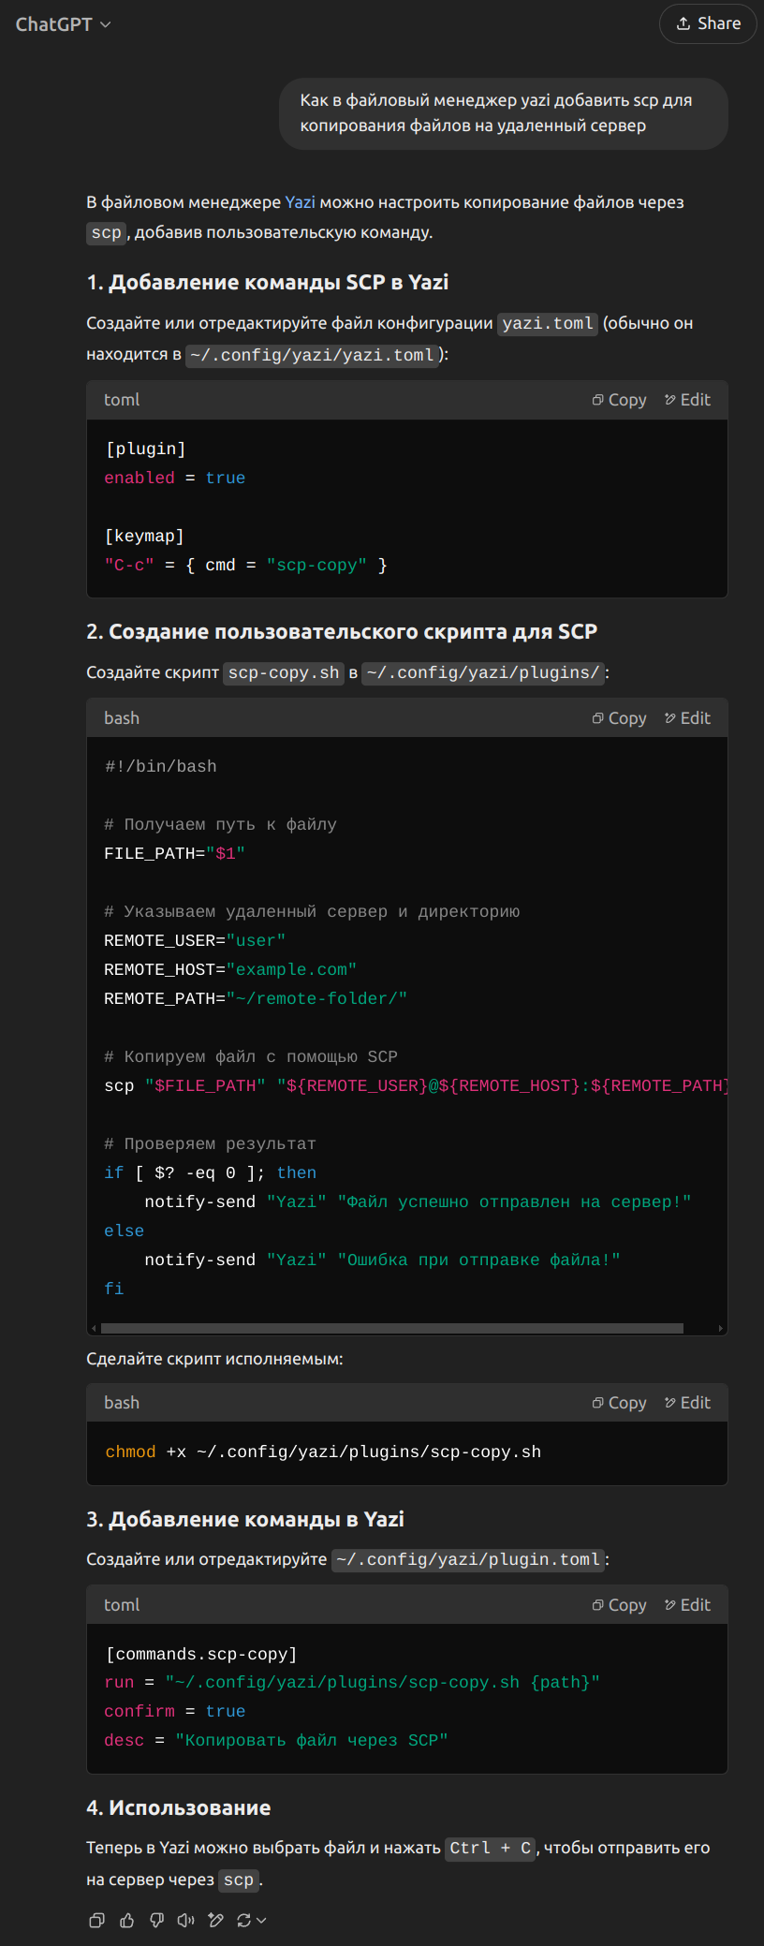Edit the scp-copy.sh bash script block
Screen dimensions: 764x1946
687,718
